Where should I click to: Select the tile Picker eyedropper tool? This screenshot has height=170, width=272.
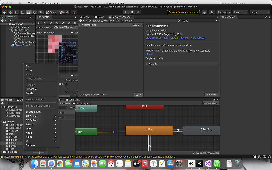pyautogui.click(x=63, y=23)
